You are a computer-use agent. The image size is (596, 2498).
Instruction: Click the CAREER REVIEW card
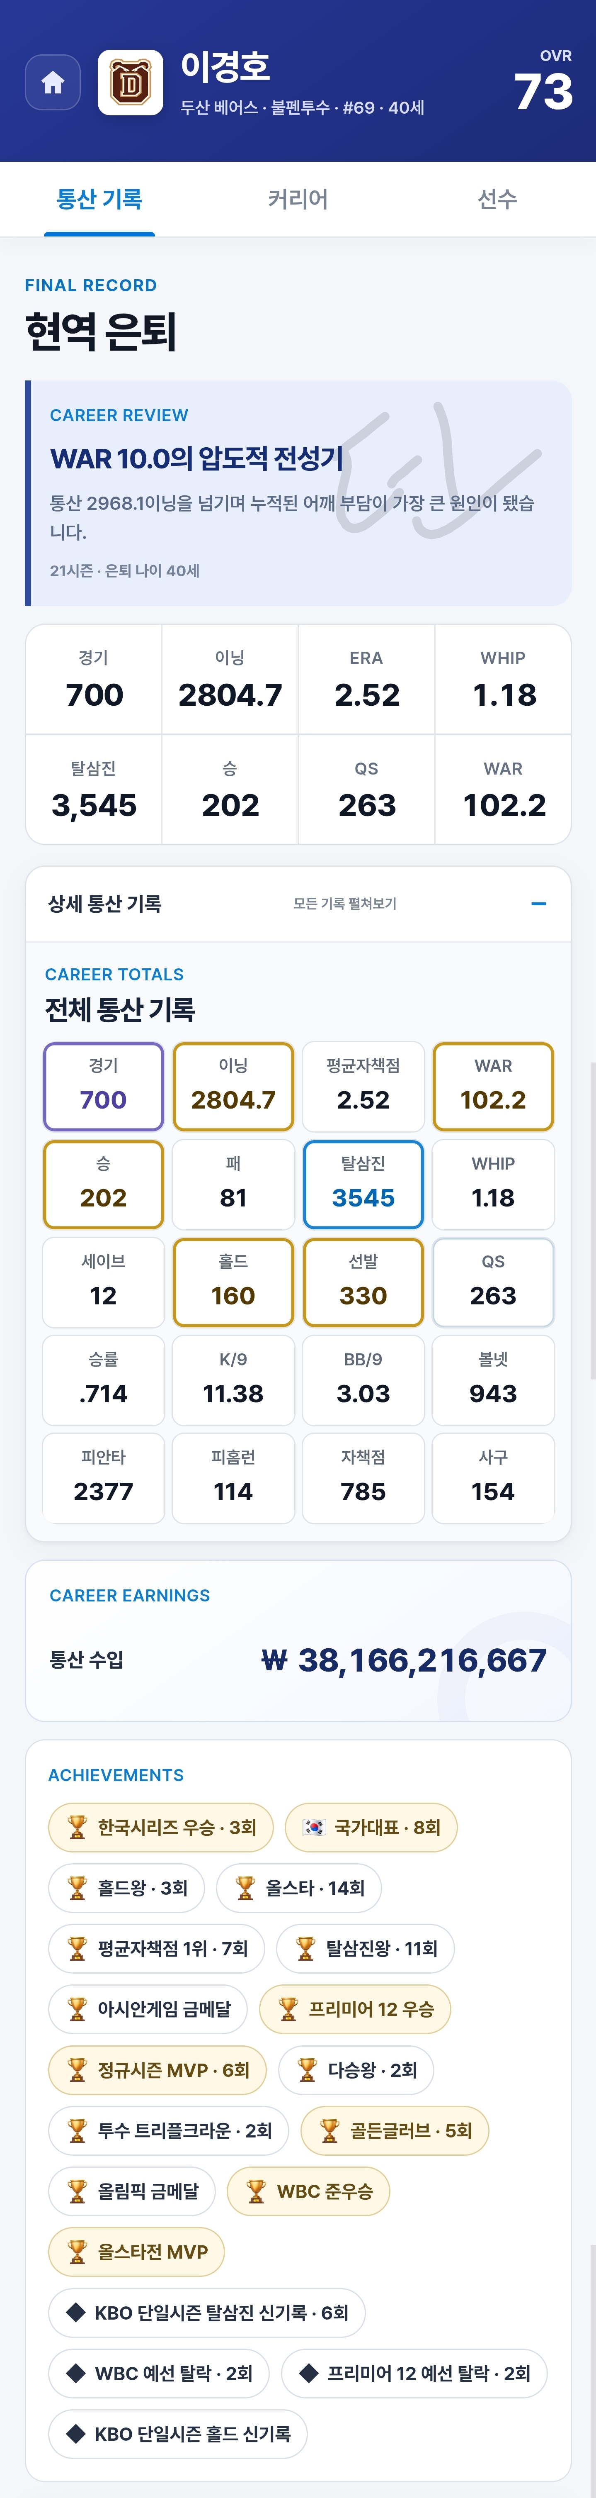point(298,492)
